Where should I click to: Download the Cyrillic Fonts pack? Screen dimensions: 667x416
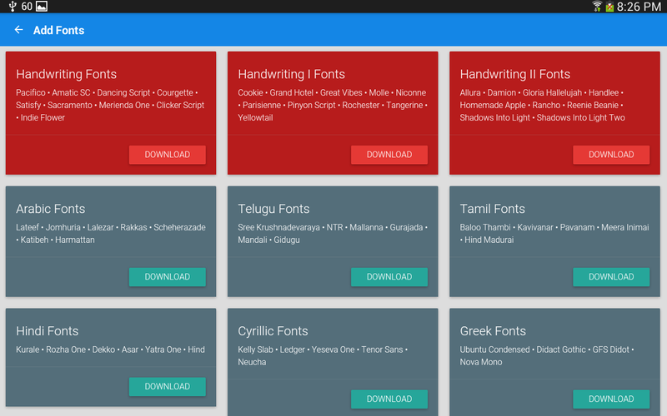[x=389, y=399]
